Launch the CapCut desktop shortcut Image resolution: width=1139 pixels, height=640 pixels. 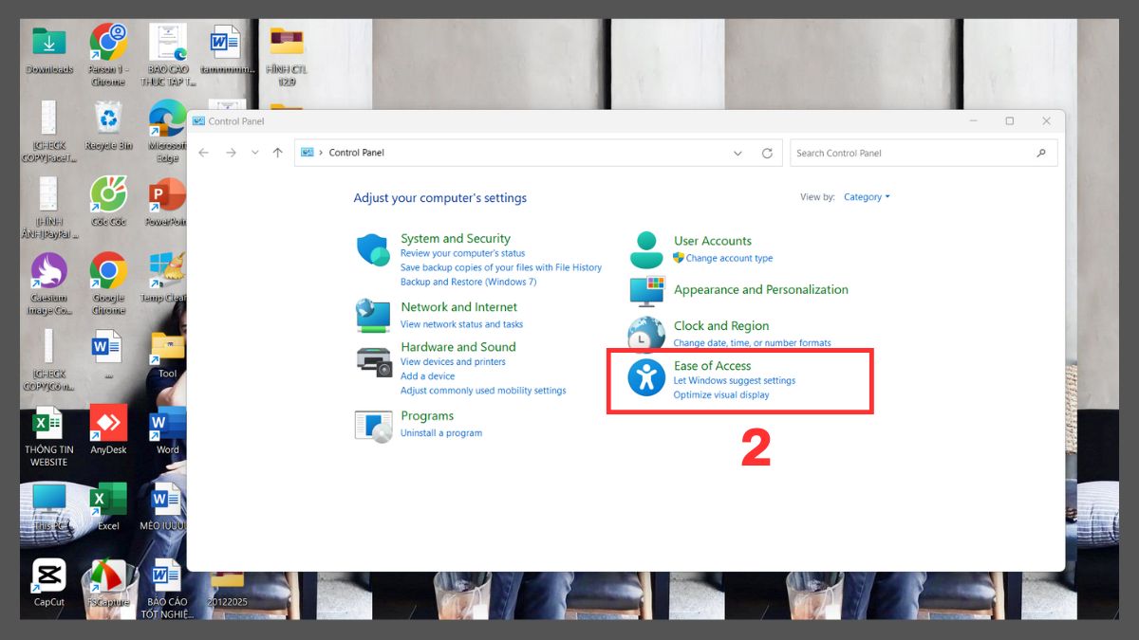(49, 581)
